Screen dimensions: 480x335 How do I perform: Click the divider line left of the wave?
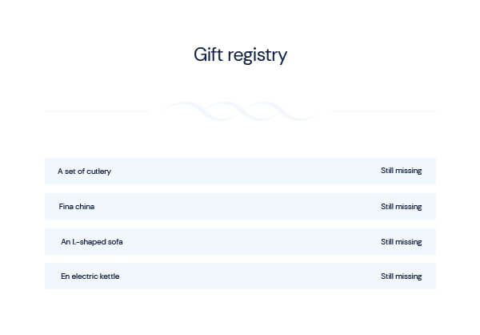coord(96,111)
